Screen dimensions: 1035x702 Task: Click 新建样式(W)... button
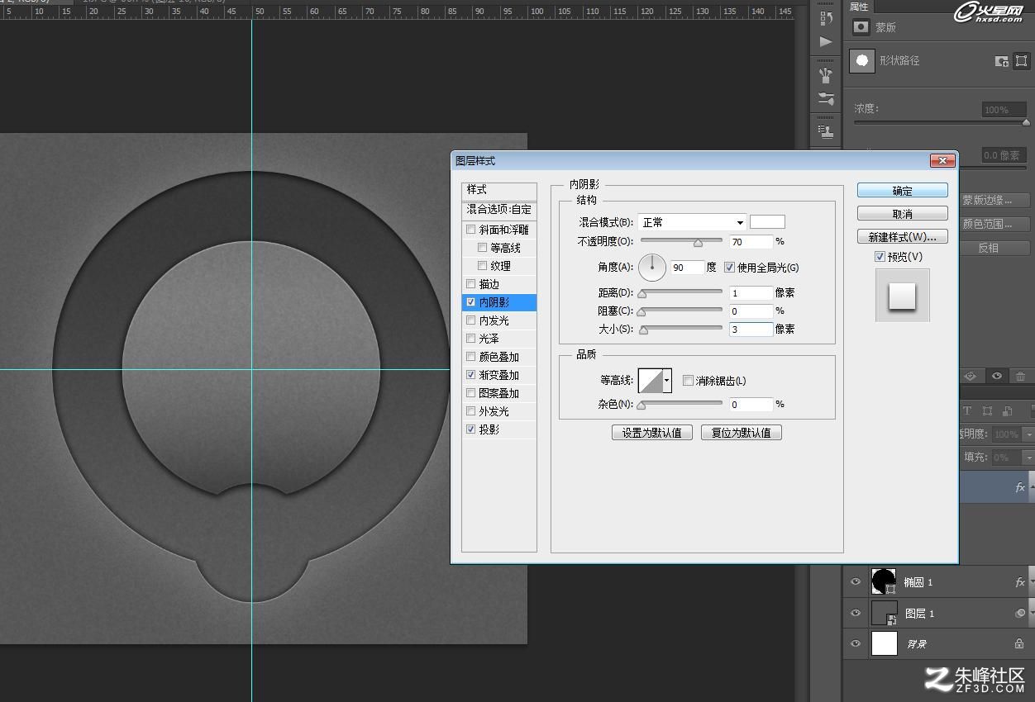902,237
